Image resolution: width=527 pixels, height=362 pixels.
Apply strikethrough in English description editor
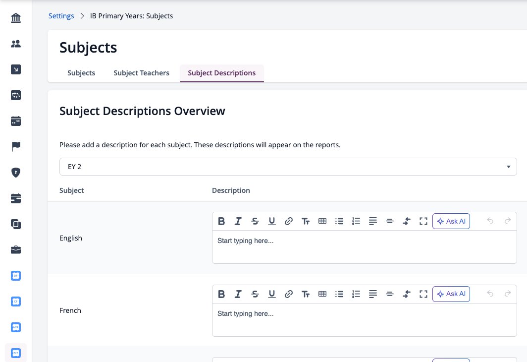(255, 221)
